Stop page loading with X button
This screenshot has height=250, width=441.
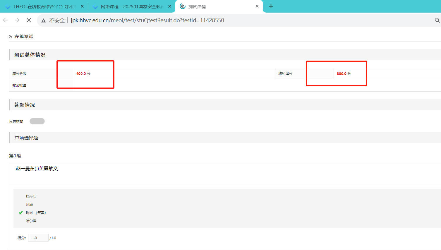tap(29, 20)
